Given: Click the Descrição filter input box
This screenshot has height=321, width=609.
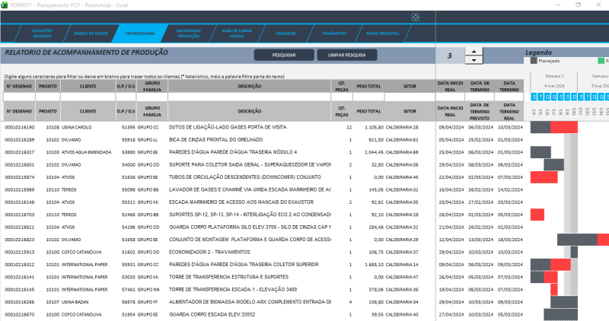Looking at the screenshot, I should 249,97.
